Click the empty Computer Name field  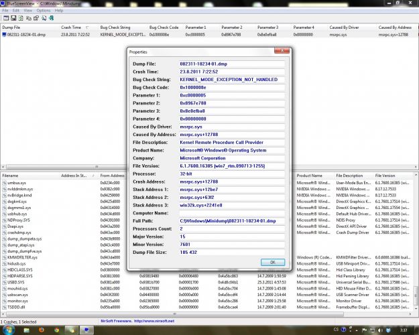[232, 213]
